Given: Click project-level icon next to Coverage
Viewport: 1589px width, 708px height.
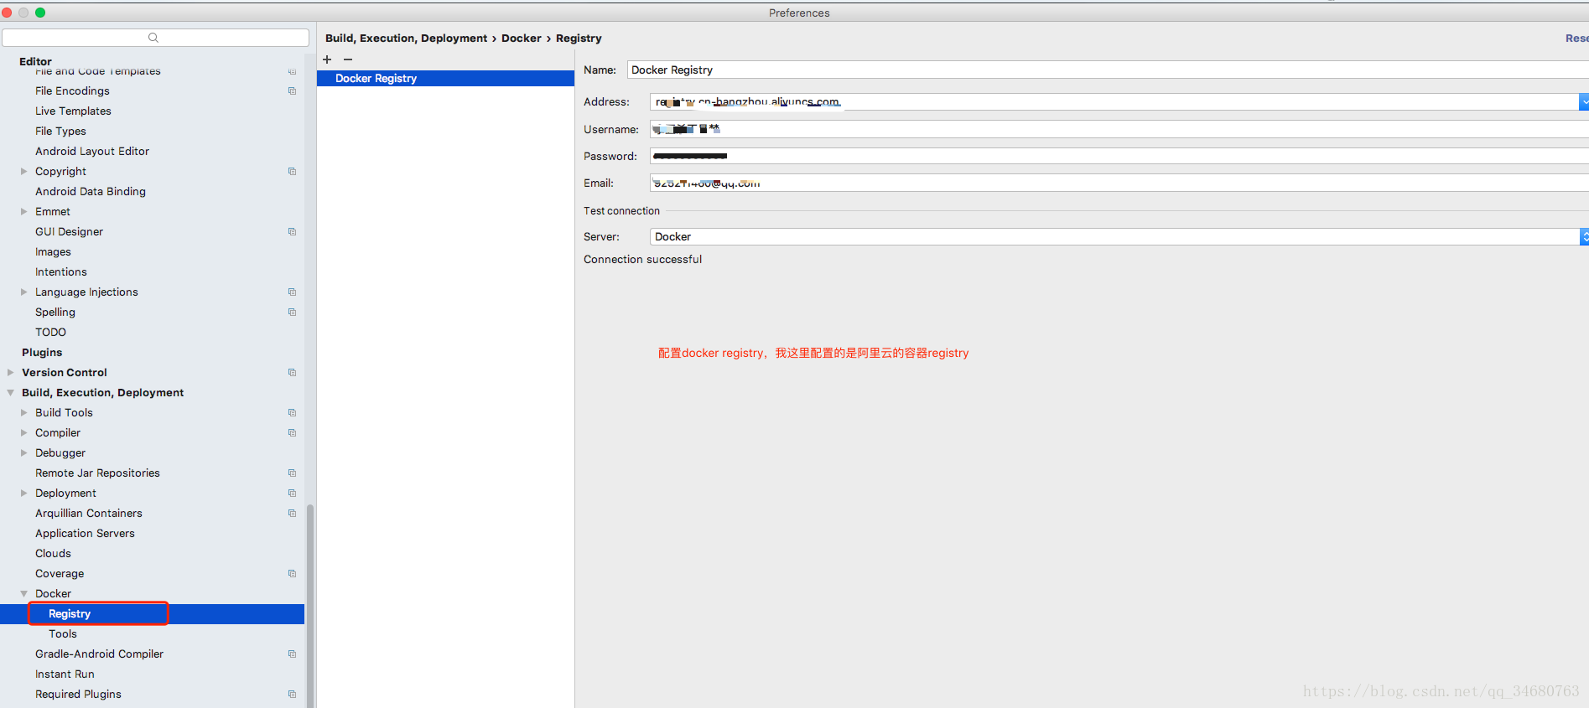Looking at the screenshot, I should [x=292, y=573].
